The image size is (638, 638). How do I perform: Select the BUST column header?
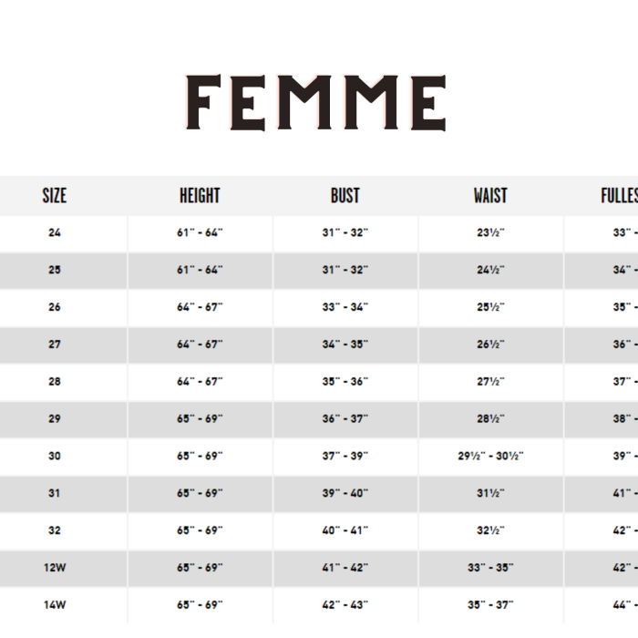coord(345,196)
